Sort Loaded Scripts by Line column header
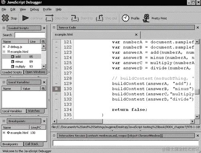Viewport: 201px width, 153px height. click(x=35, y=42)
